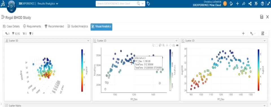This screenshot has height=107, width=271.
Task: Select the box select tool in chart toolbar
Action: pos(157,45)
